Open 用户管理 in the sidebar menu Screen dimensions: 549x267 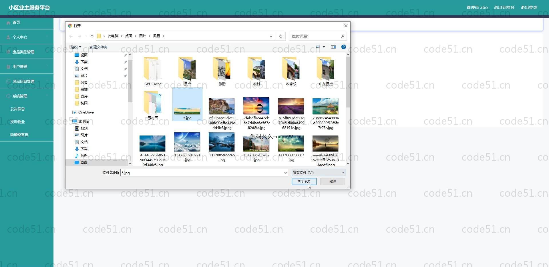pyautogui.click(x=20, y=67)
